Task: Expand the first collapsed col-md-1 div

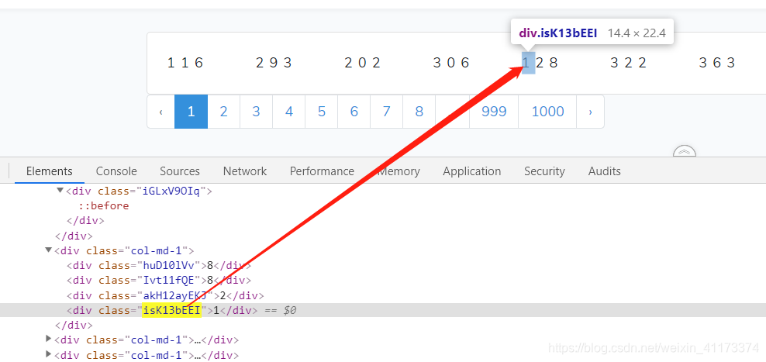Action: coord(48,339)
